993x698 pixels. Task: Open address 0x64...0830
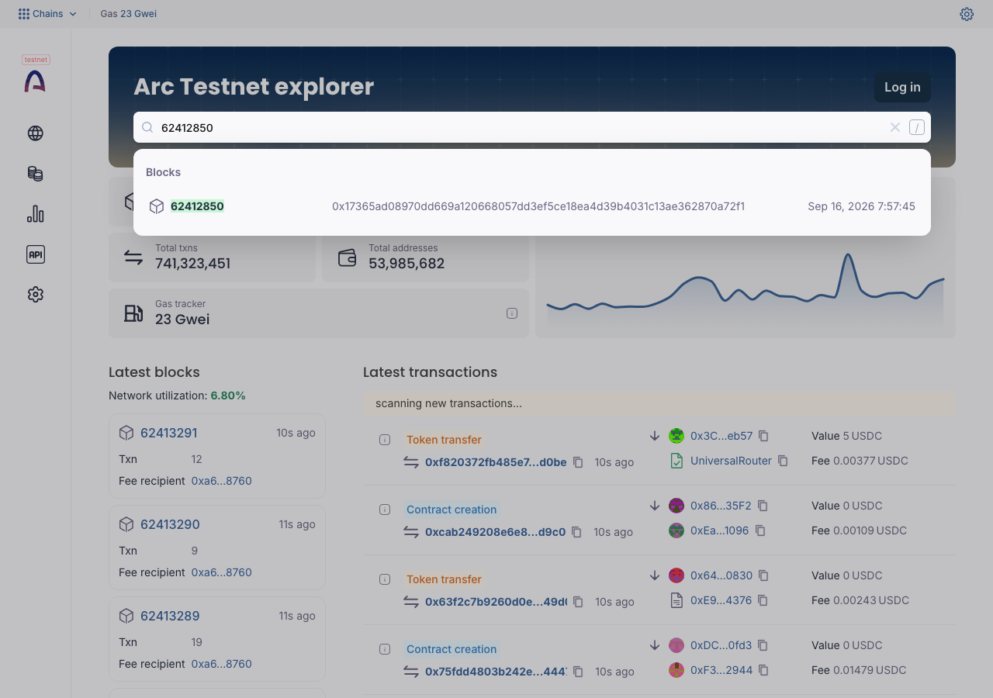[721, 575]
